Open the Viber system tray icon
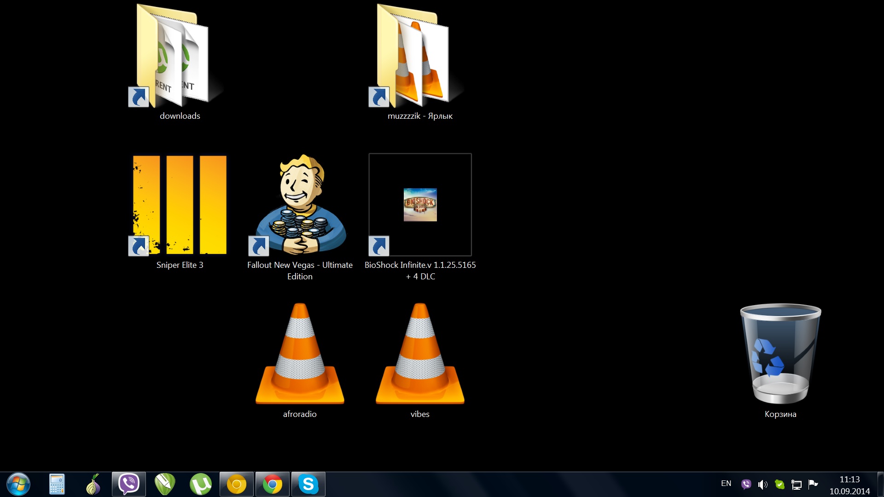 746,484
